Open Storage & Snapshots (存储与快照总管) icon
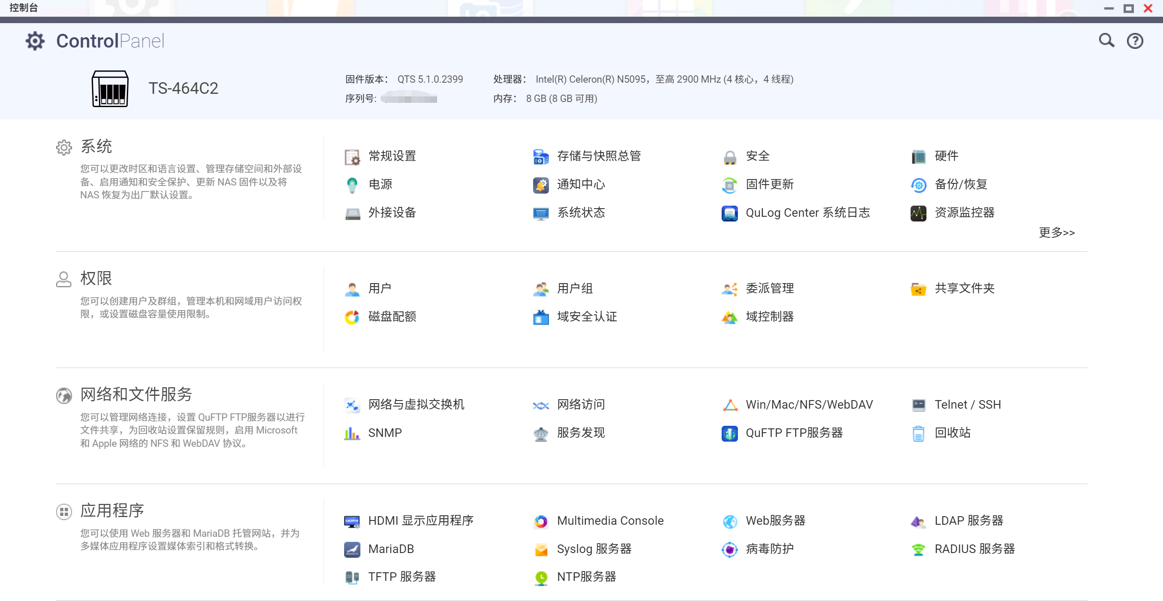 click(540, 156)
